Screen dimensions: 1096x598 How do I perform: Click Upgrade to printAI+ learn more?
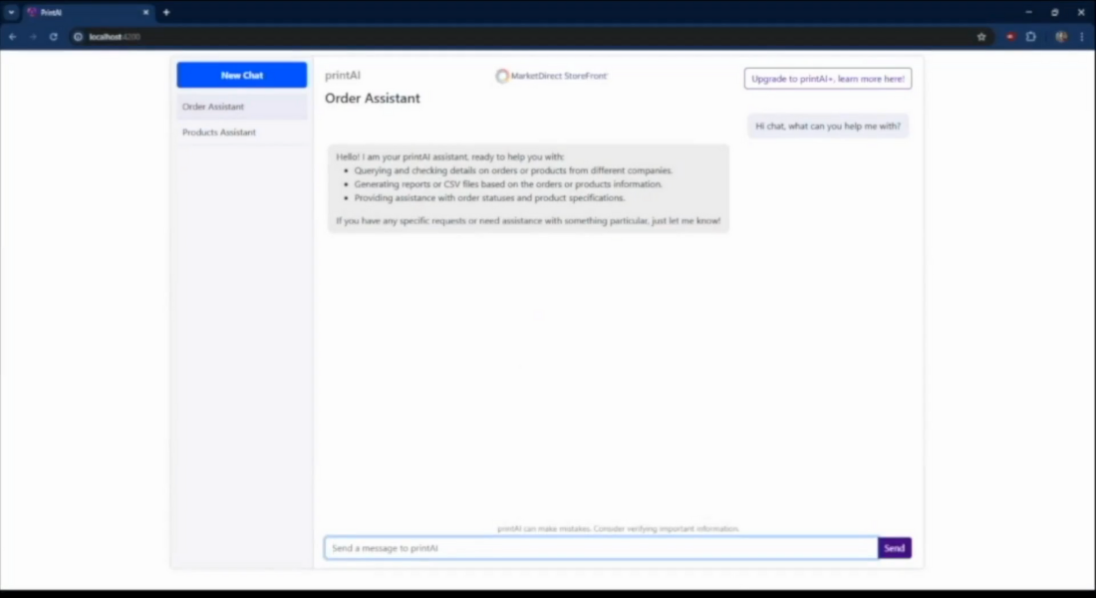tap(827, 79)
